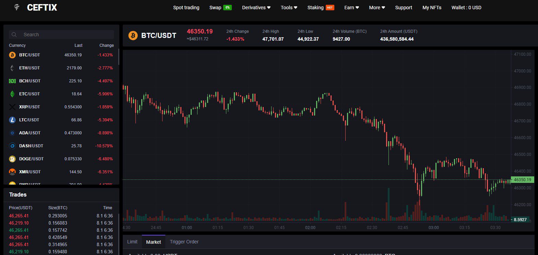
Task: Click the Trades panel heading
Action: tap(18, 194)
